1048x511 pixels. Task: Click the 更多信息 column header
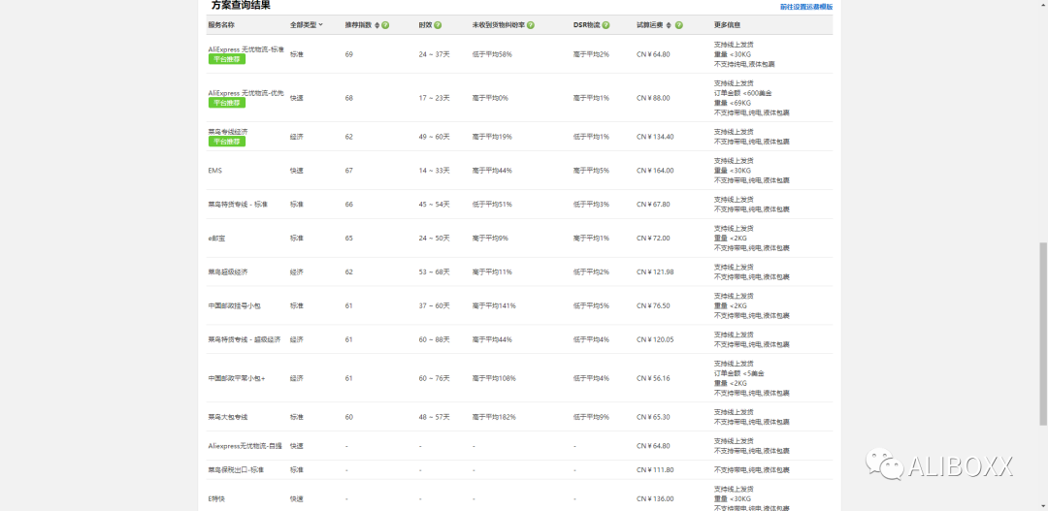pyautogui.click(x=727, y=24)
